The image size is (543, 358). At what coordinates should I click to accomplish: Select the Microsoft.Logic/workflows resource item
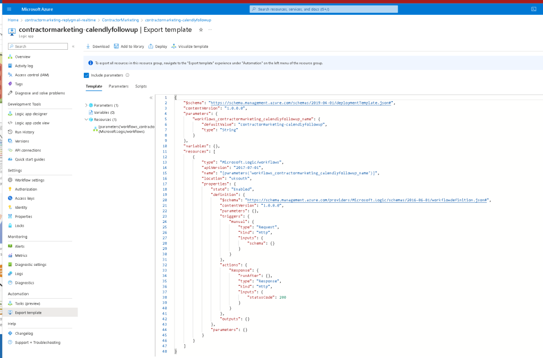click(x=124, y=129)
